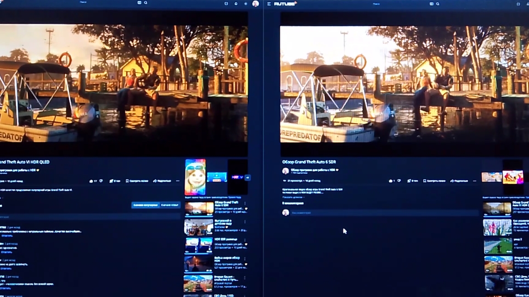Open the colorful cartoon girl ad image

(x=195, y=177)
